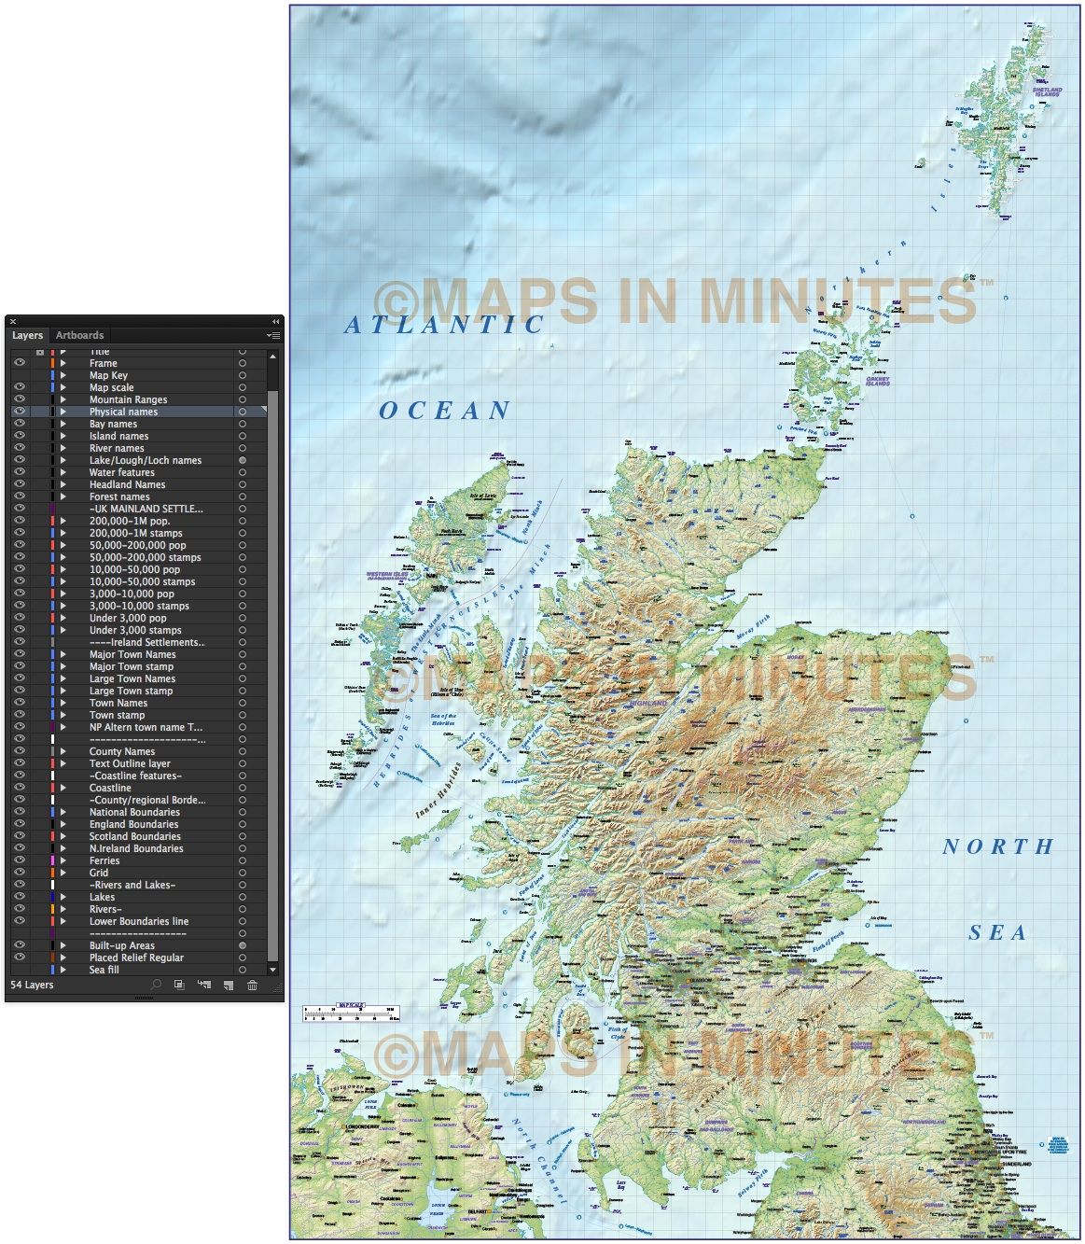
Task: Open the Layers panel flyout menu
Action: 273,335
